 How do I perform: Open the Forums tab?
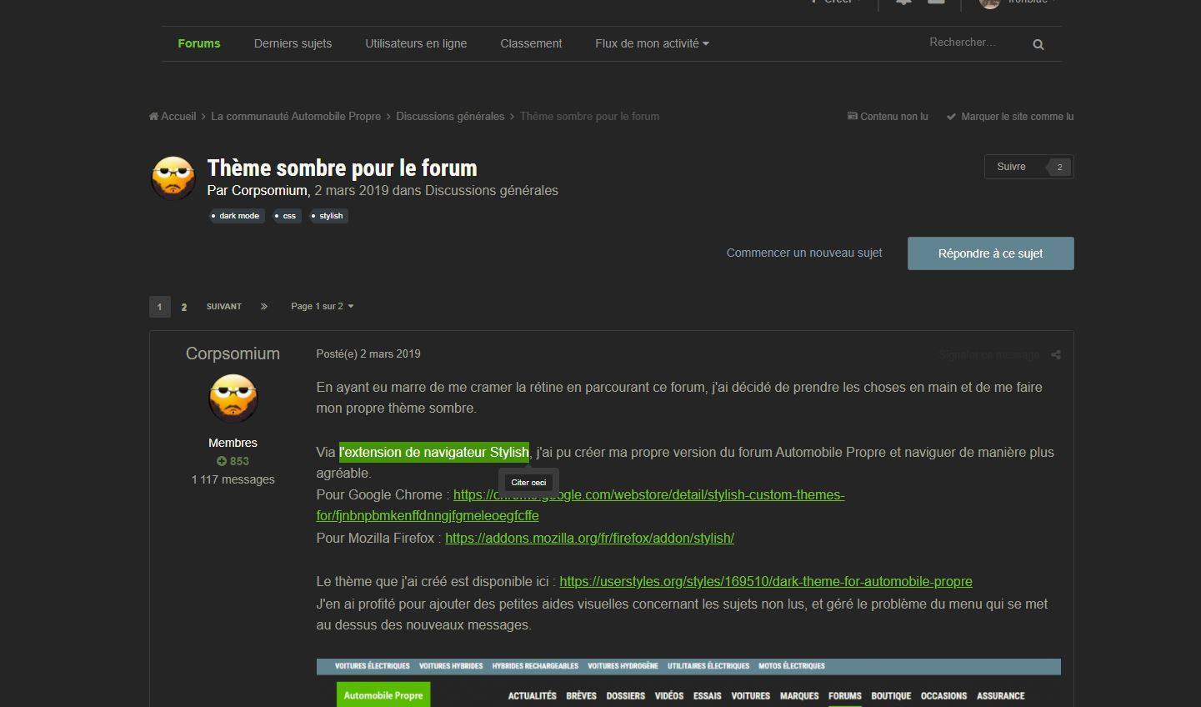(x=199, y=43)
